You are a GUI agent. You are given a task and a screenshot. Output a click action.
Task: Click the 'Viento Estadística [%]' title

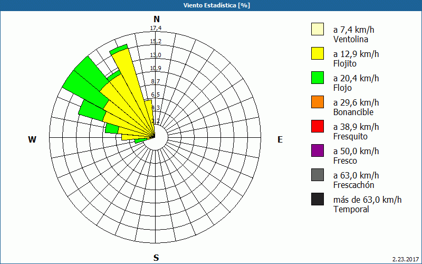pyautogui.click(x=217, y=5)
